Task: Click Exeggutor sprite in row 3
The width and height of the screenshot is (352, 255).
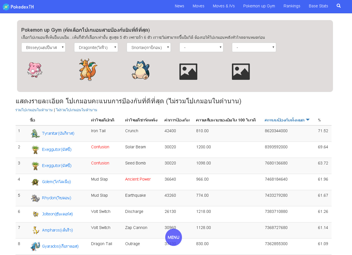Action: [x=35, y=166]
